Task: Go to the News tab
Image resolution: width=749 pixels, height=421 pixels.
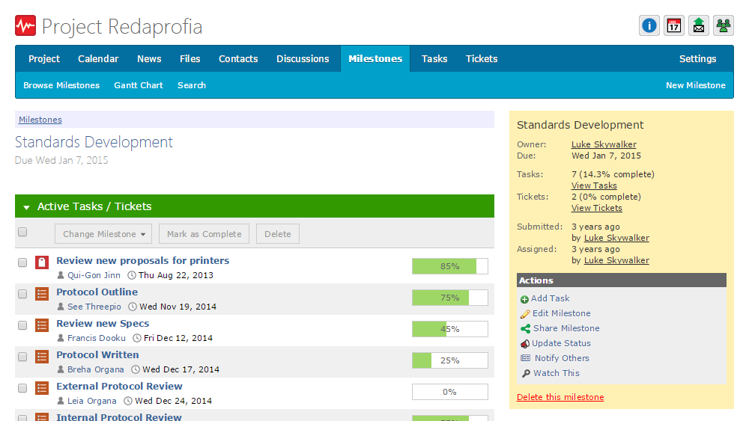Action: [x=149, y=58]
